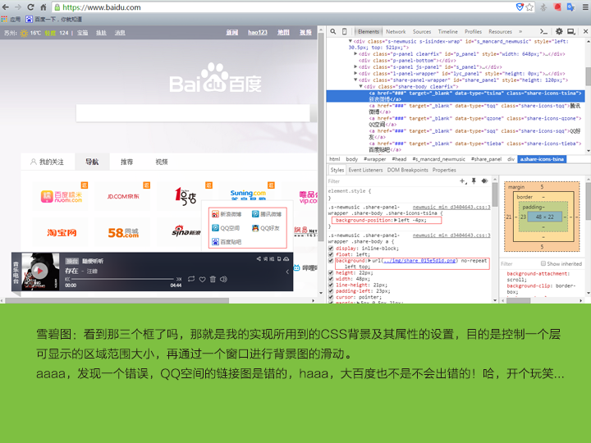This screenshot has width=591, height=443.
Task: Open the hao123 link in header
Action: pos(258,32)
